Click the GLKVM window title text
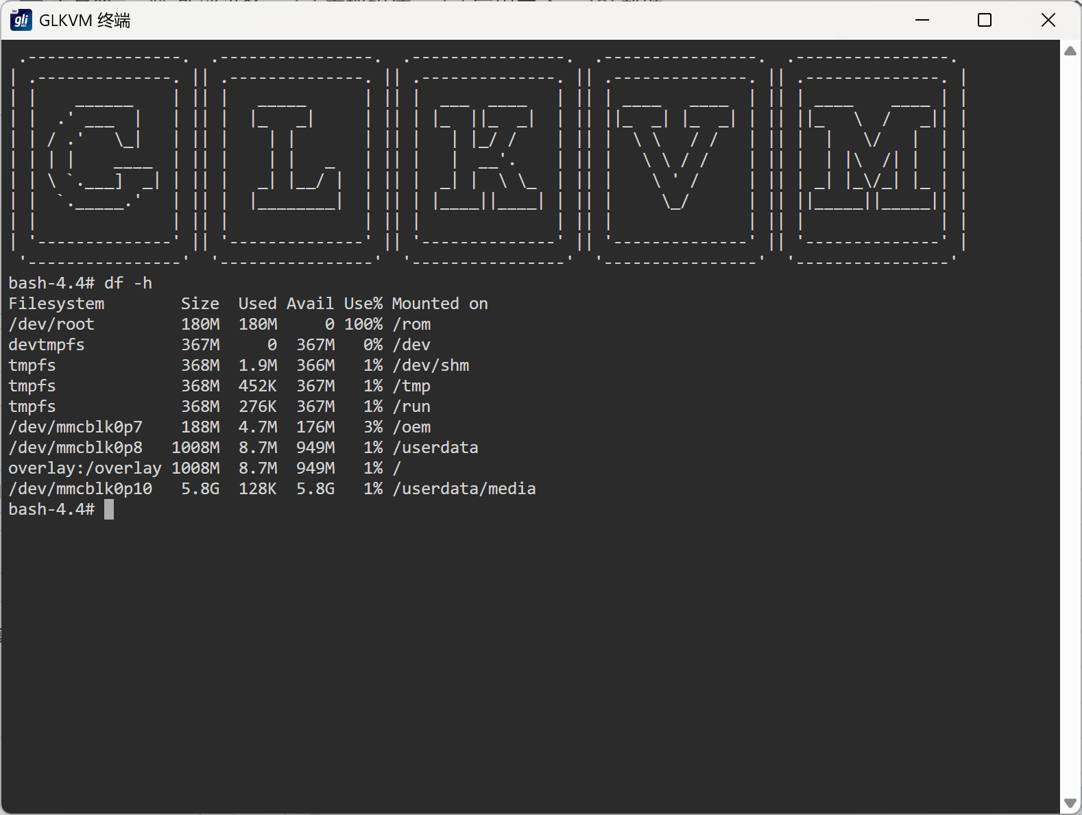Screen dimensions: 1082x815 (x=84, y=20)
